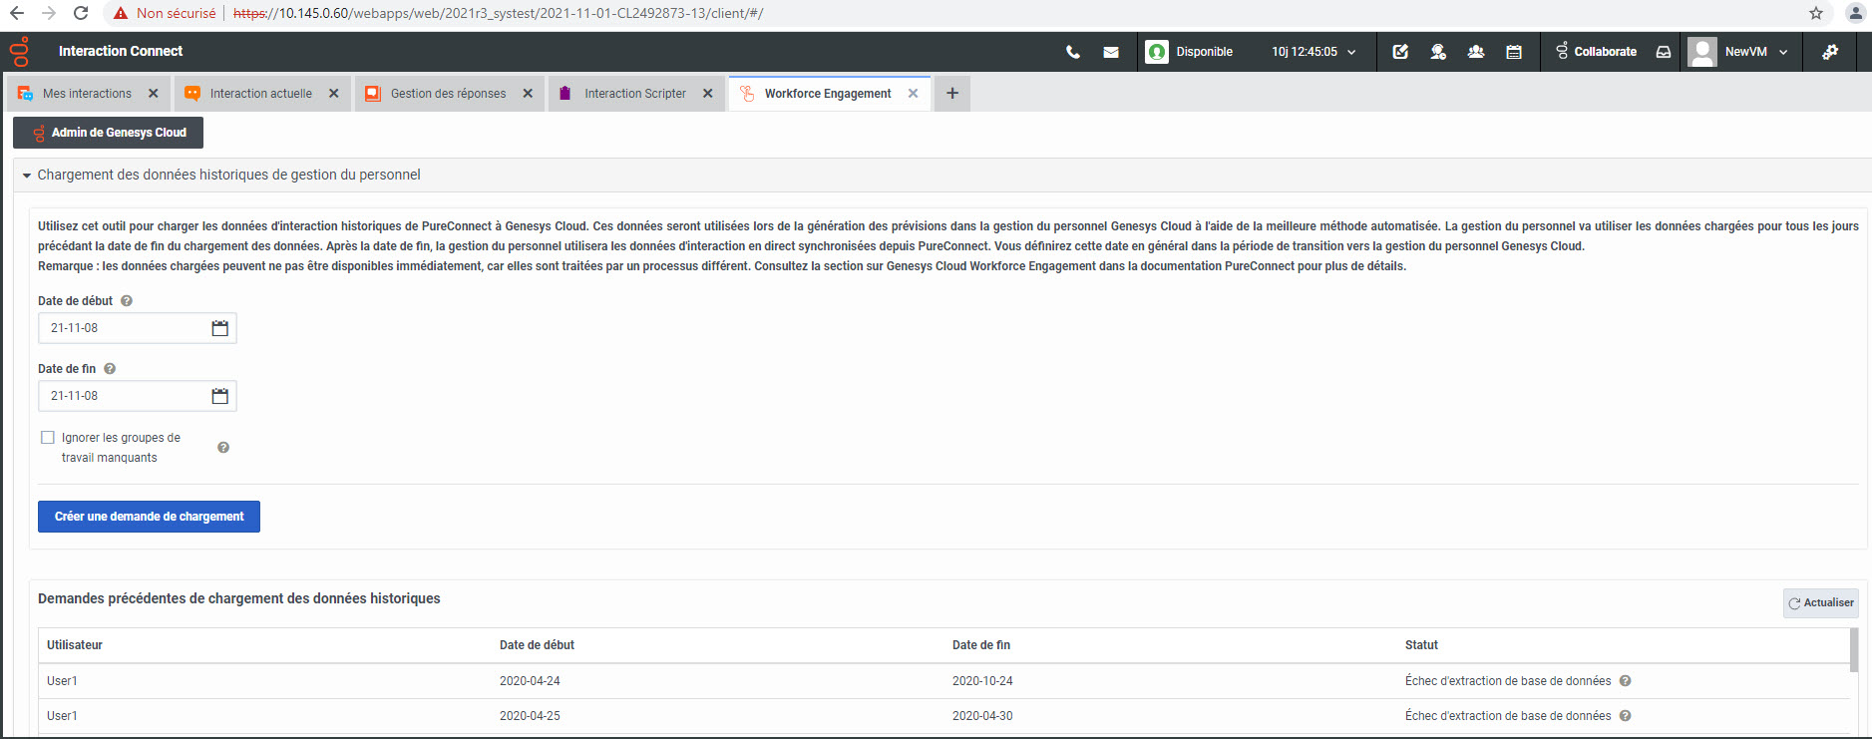Image resolution: width=1872 pixels, height=739 pixels.
Task: Open calendar picker for Date de début
Action: [x=220, y=328]
